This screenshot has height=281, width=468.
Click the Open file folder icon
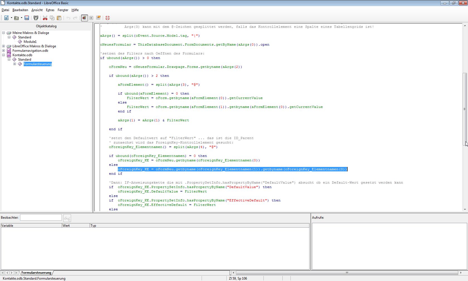(x=16, y=18)
